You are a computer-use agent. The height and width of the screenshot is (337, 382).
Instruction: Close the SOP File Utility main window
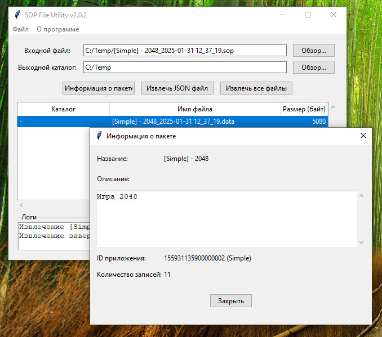coord(334,15)
